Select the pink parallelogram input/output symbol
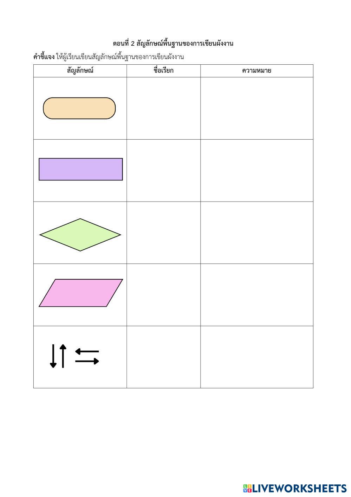This screenshot has height=497, width=351. (x=80, y=293)
